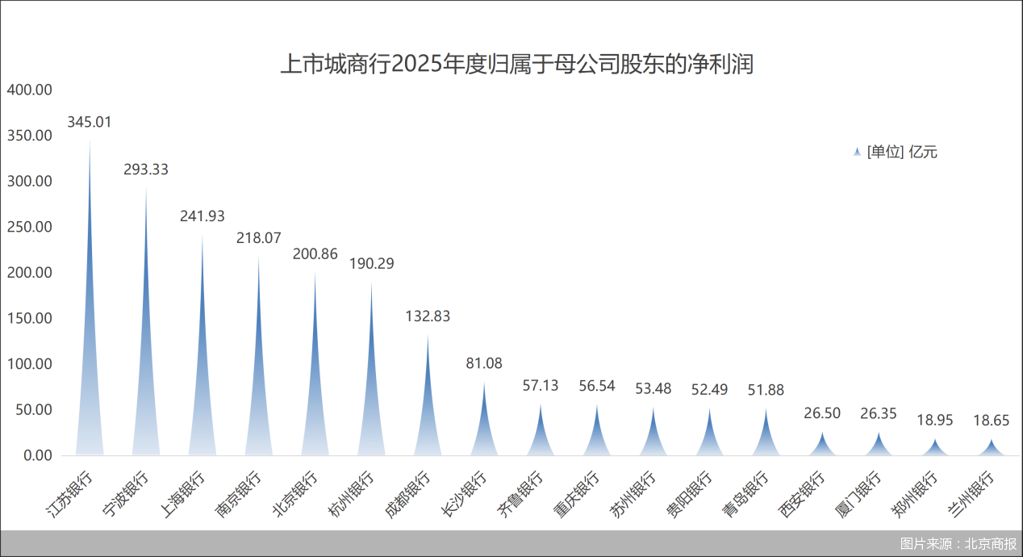1023x557 pixels.
Task: Click the 190.29 data label
Action: pyautogui.click(x=372, y=263)
